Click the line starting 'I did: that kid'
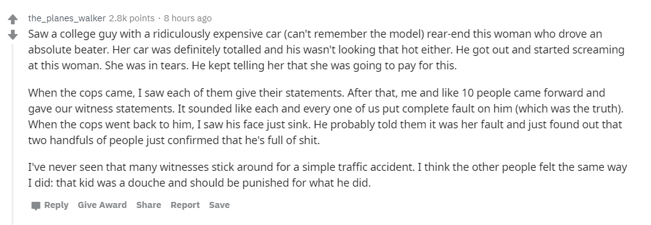Viewport: 651px width, 225px height. 200,183
